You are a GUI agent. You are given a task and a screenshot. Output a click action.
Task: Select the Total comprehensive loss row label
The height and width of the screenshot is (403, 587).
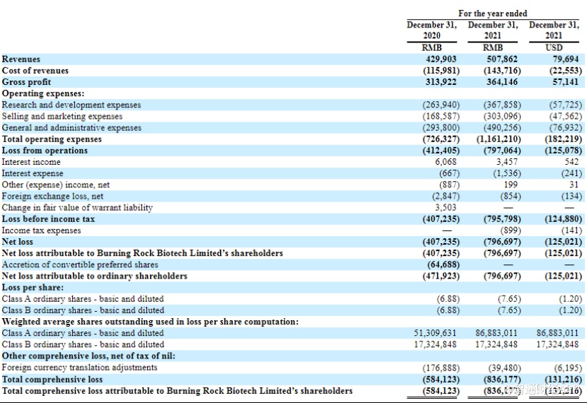point(52,379)
